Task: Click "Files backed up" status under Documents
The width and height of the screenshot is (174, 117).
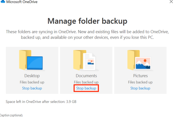Action: pyautogui.click(x=86, y=82)
